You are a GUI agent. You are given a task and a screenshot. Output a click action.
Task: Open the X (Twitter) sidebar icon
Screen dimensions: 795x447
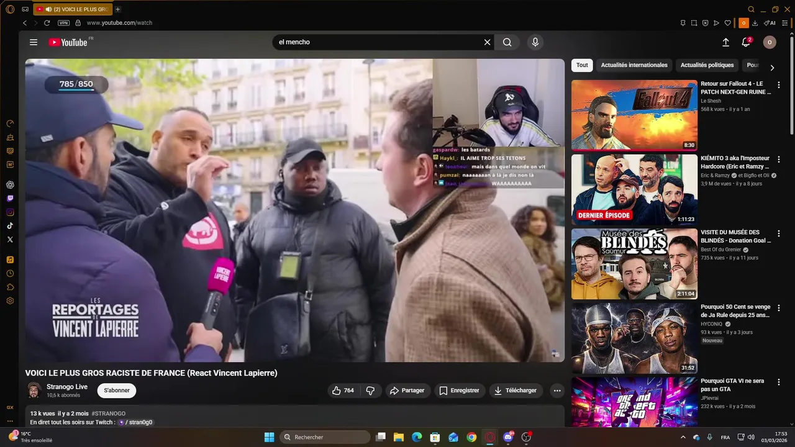[x=10, y=239]
